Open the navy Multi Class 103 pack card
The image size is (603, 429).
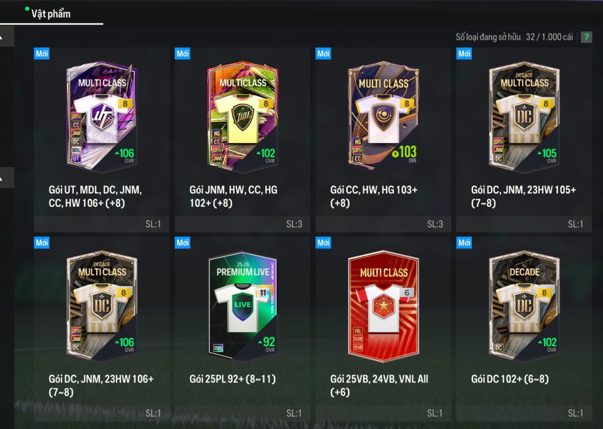(384, 116)
